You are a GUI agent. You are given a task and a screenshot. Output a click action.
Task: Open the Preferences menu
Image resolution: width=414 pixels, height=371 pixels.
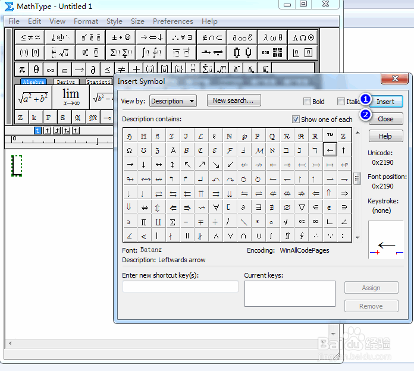coord(173,21)
